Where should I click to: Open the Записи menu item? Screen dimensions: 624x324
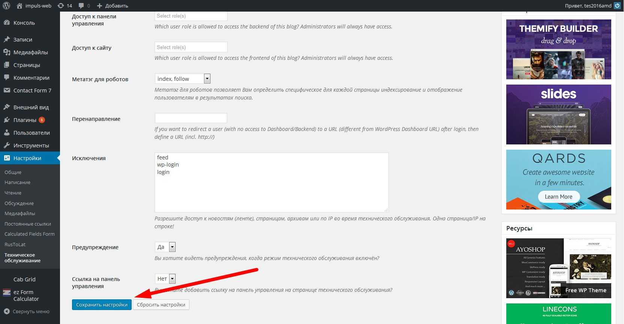(23, 40)
